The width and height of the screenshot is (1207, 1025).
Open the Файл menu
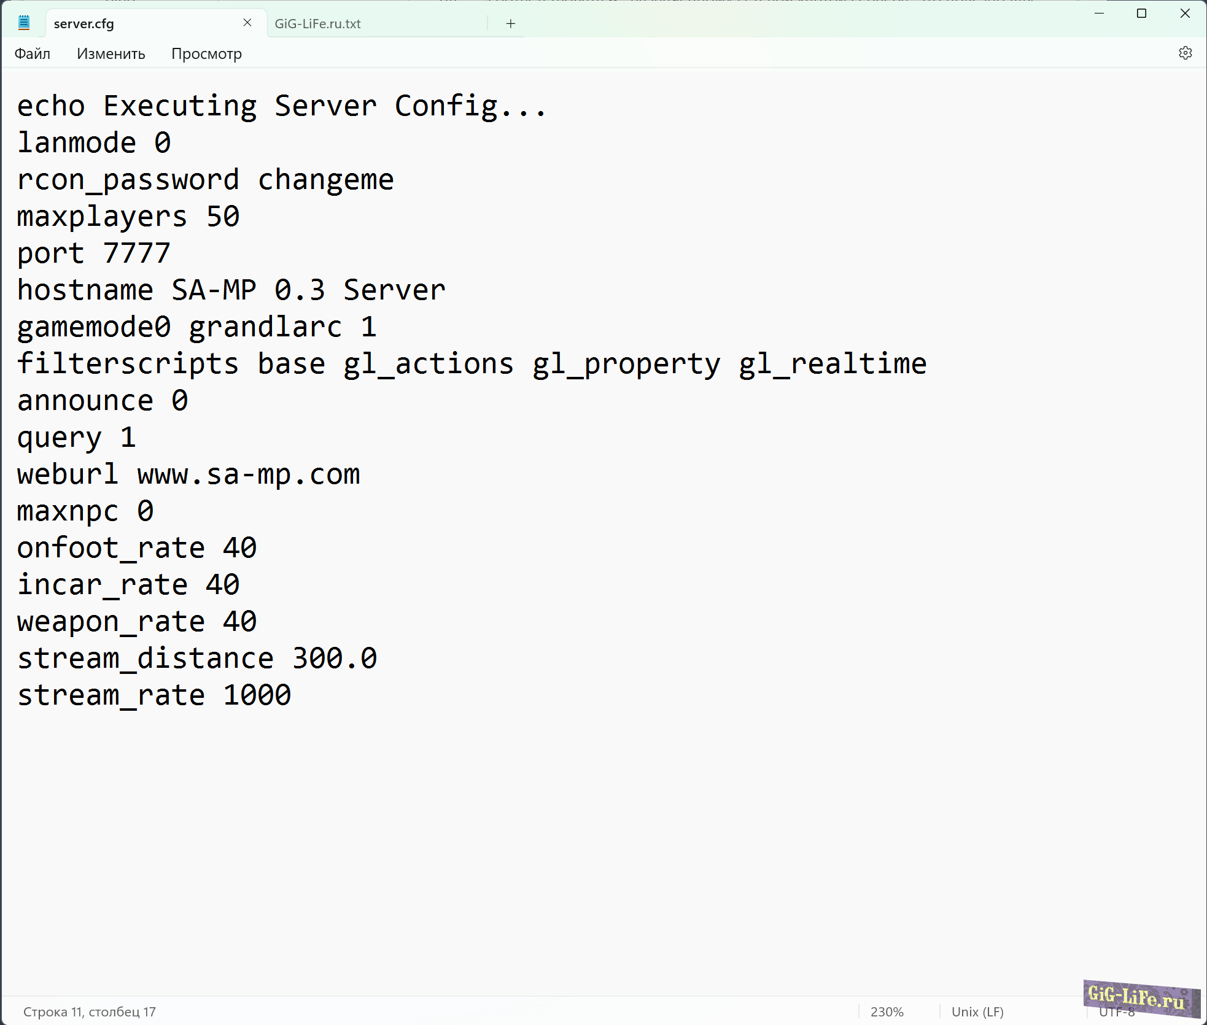[x=33, y=54]
